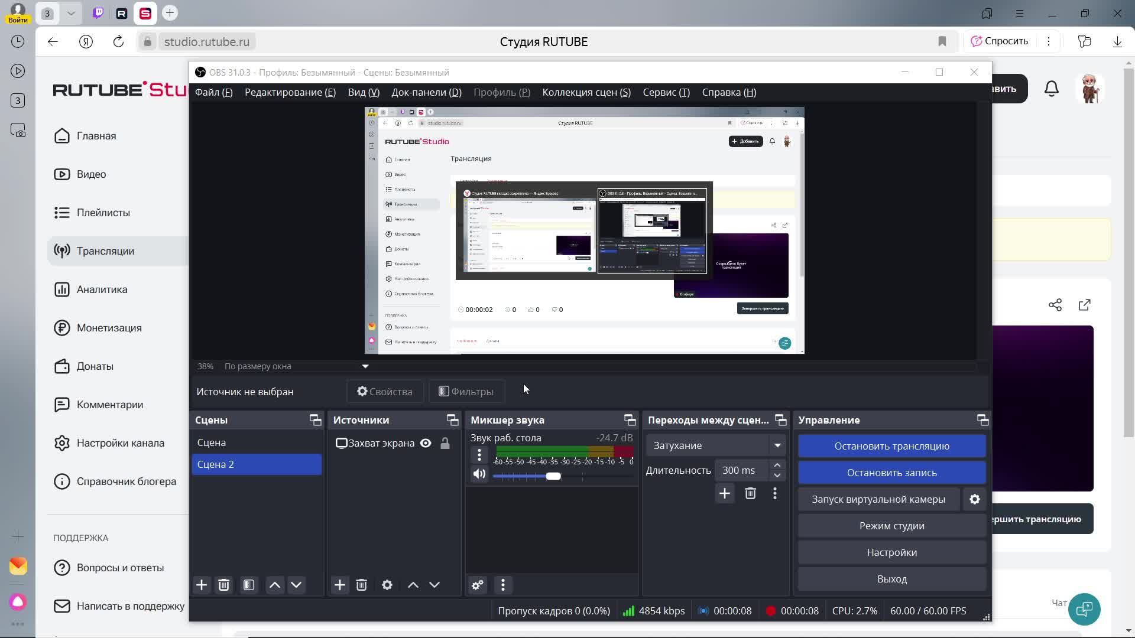
Task: Open RUTUBE notifications bell
Action: (1052, 89)
